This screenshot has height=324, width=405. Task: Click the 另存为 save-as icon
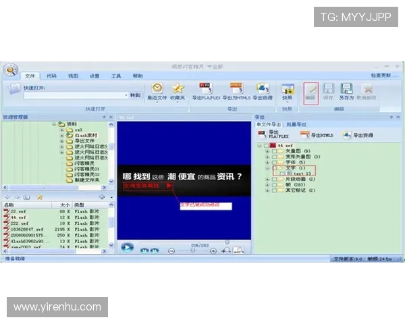347,89
